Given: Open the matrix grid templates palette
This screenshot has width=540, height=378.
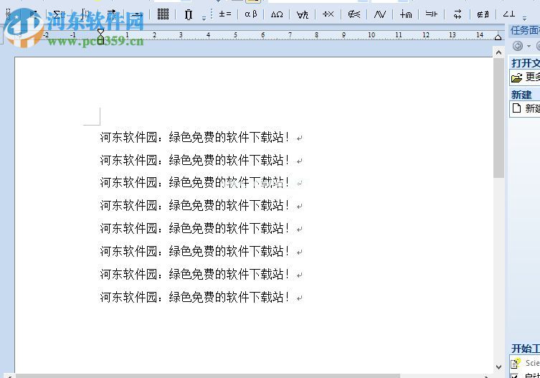Looking at the screenshot, I should tap(163, 14).
